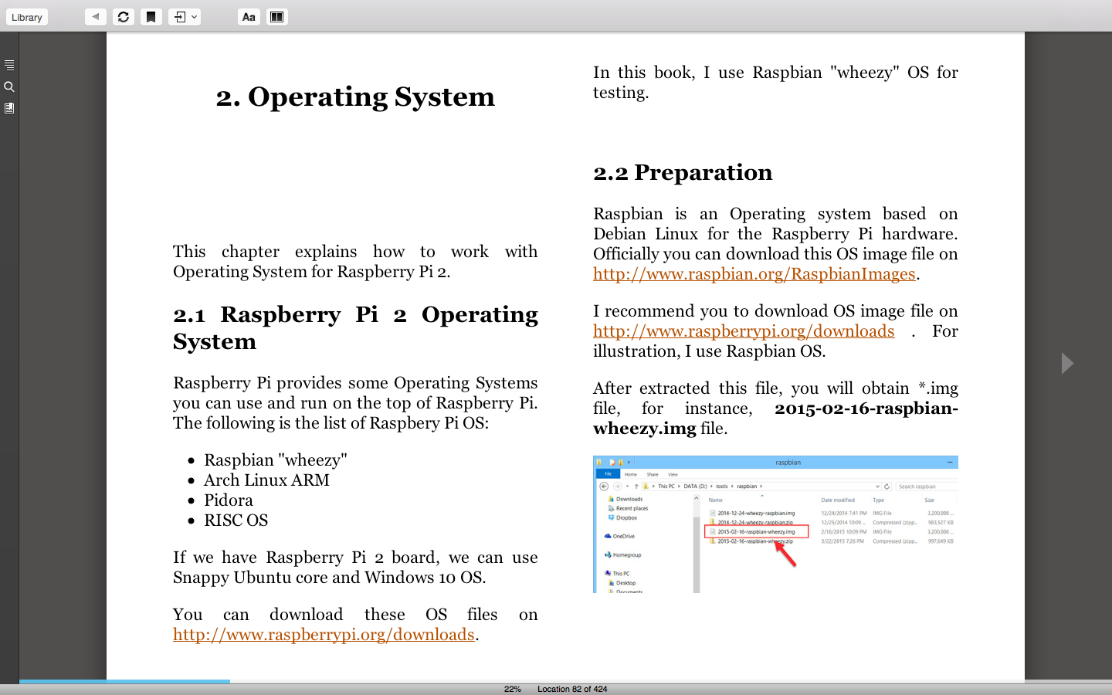Open the Aa font settings
The image size is (1112, 695).
point(249,16)
